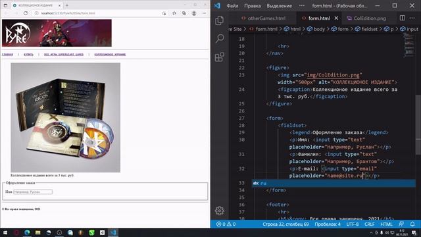Click the editor vertical scrollbar
The height and width of the screenshot is (237, 421).
(x=418, y=124)
